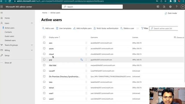Open Multi-factor authentication
This screenshot has height=104, width=185.
pos(106,28)
